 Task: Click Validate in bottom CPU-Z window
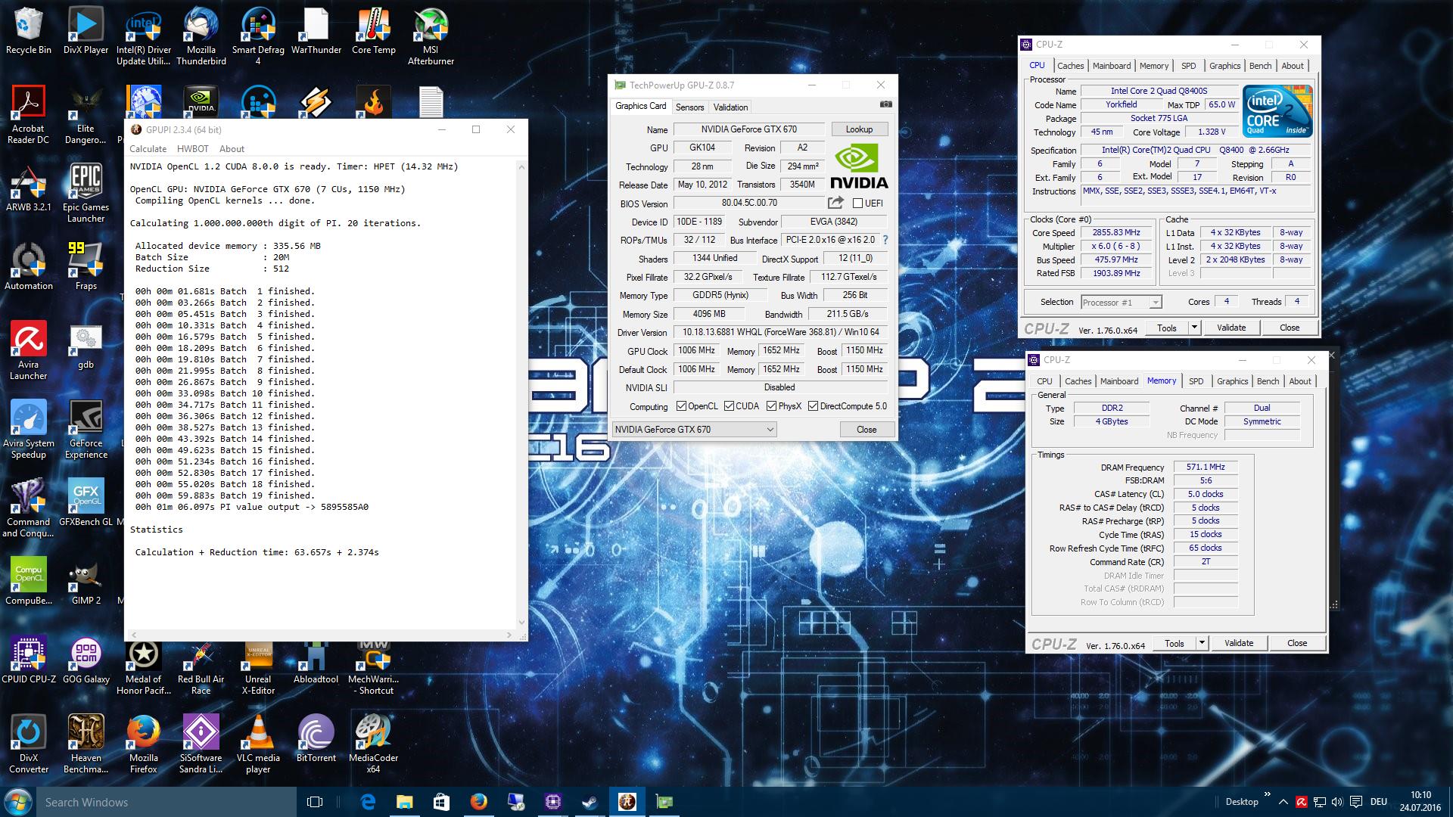click(x=1238, y=643)
